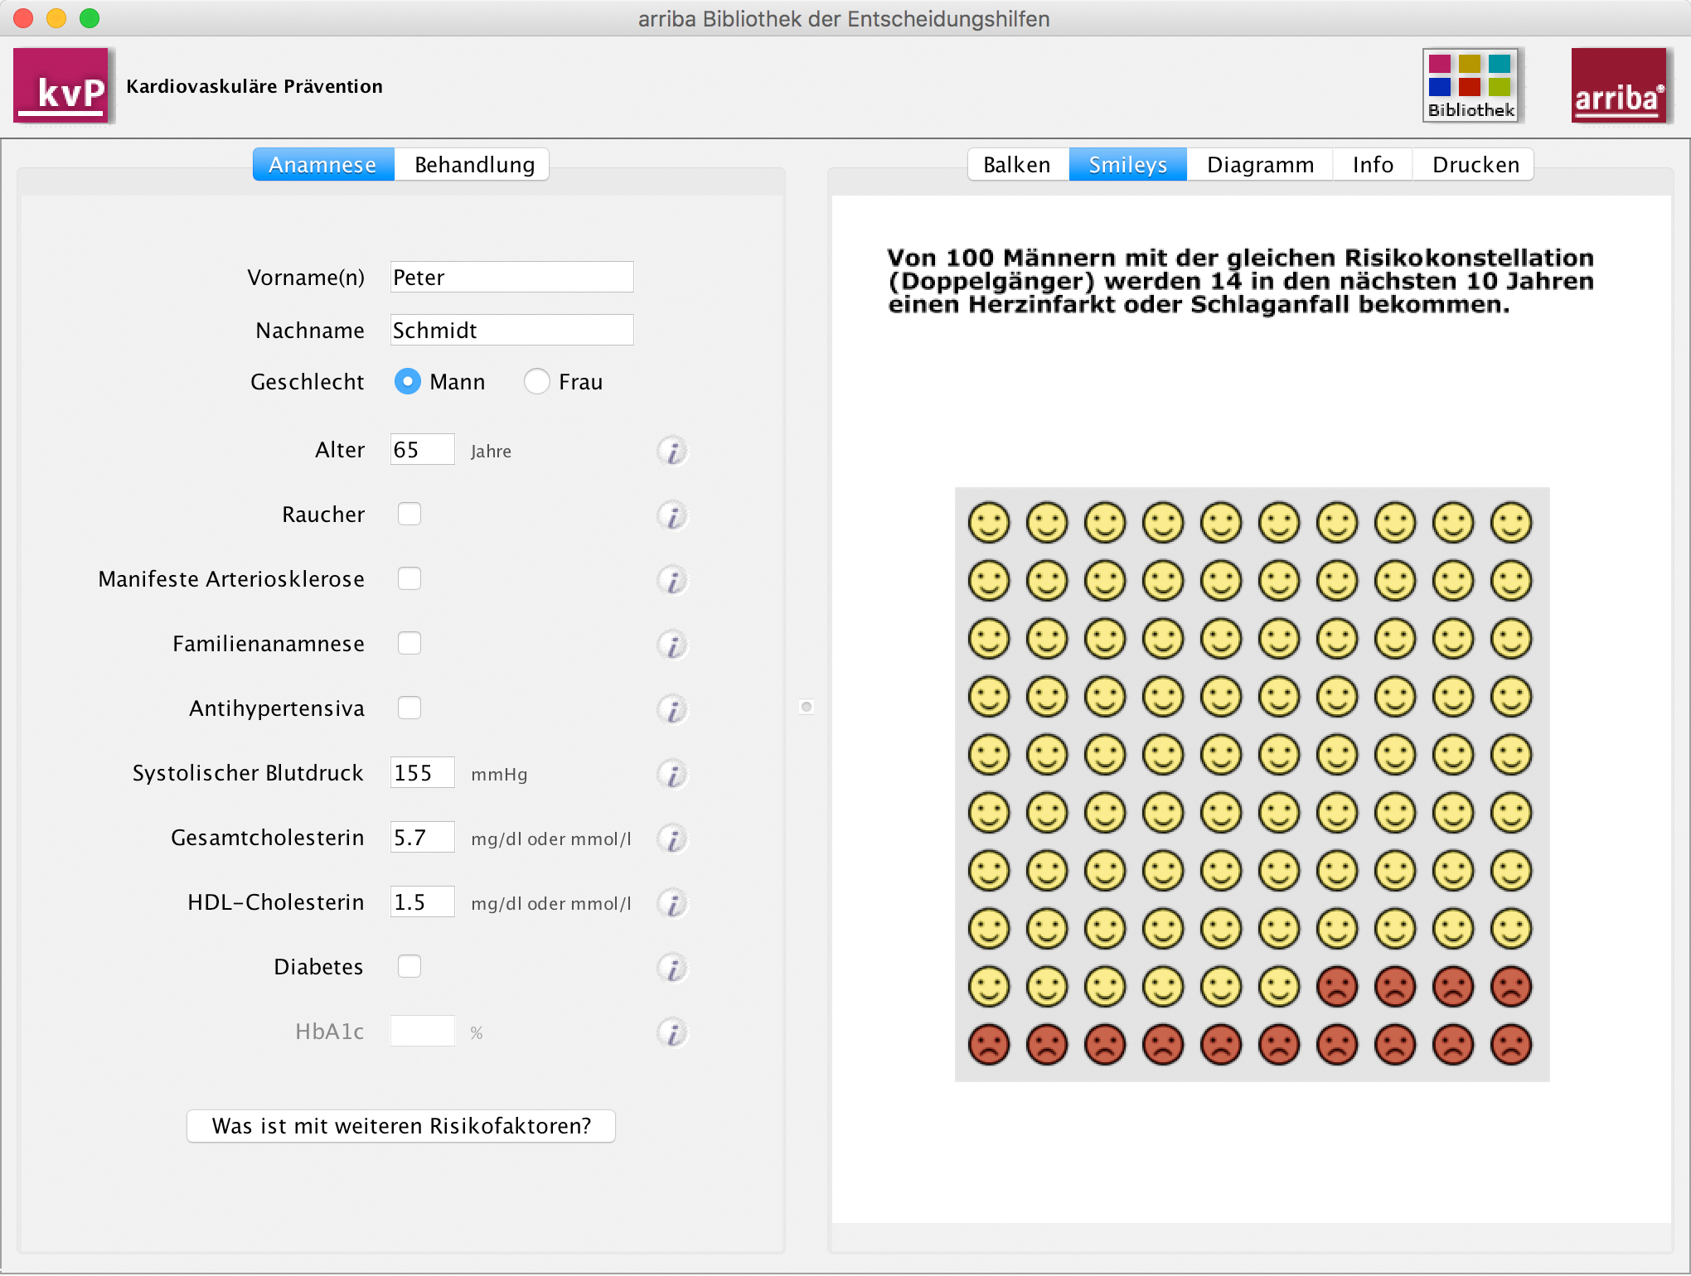Switch to the Balken view

coord(1018,165)
